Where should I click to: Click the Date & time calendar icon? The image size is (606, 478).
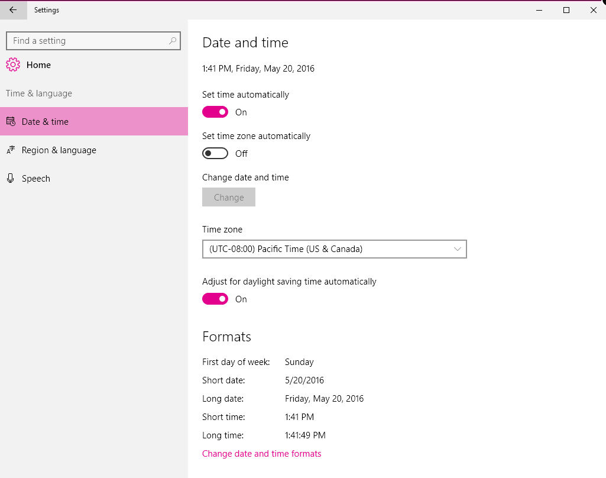12,121
